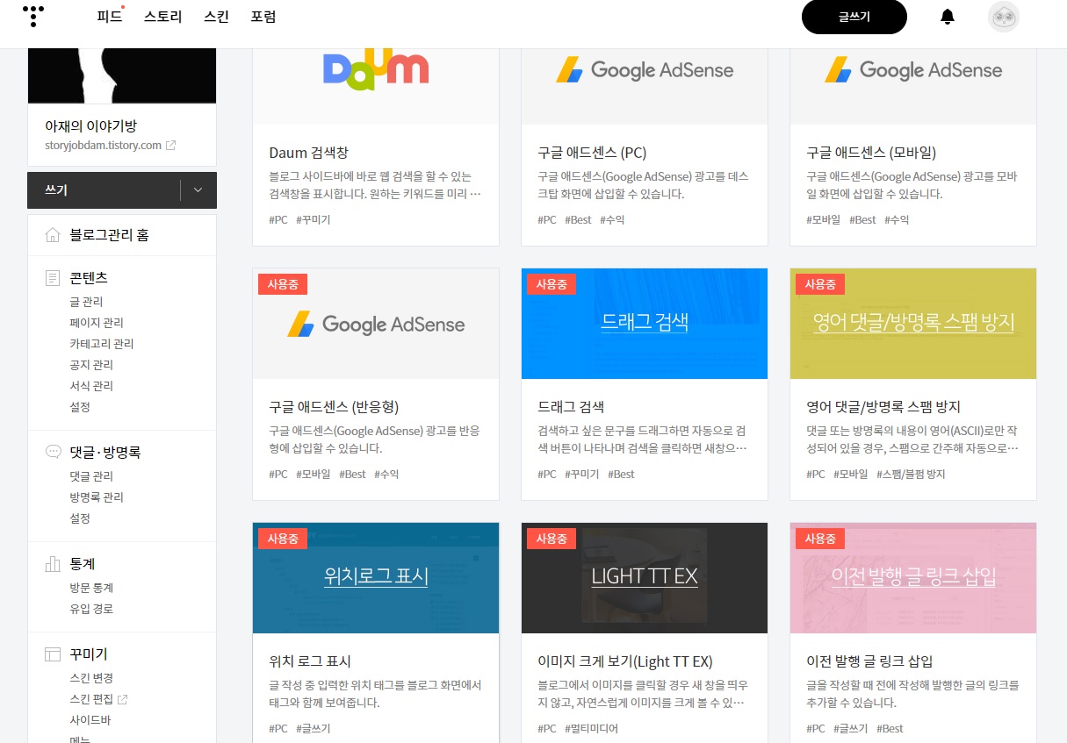
Task: Click the blog management home icon
Action: pyautogui.click(x=53, y=235)
